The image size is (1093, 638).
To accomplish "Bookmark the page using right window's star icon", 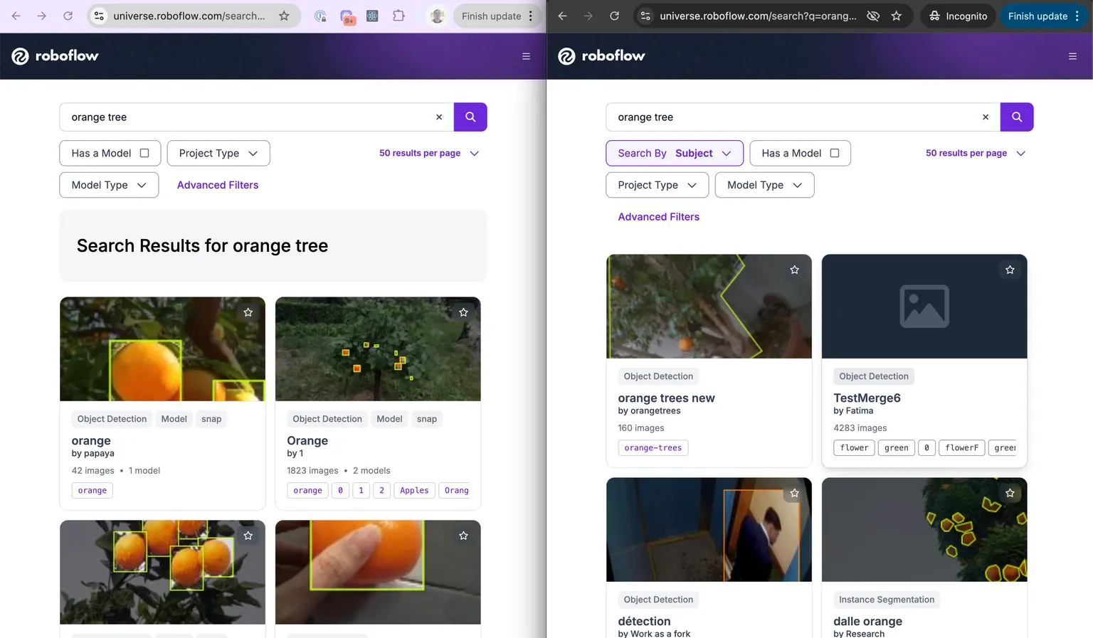I will [897, 16].
